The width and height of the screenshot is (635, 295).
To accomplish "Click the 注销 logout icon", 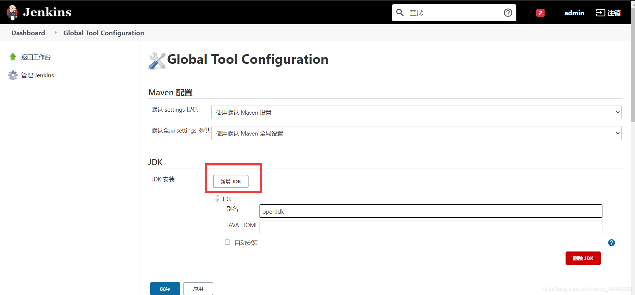I will [x=600, y=13].
